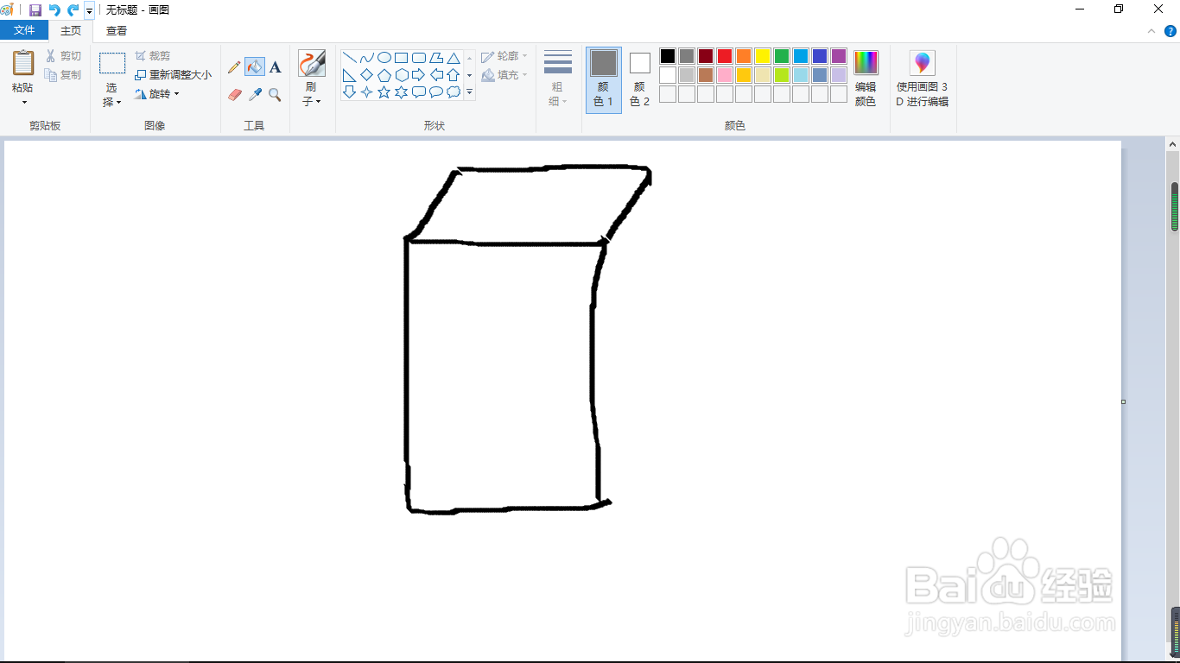Click canvas right-edge resize handle
The width and height of the screenshot is (1180, 663).
pyautogui.click(x=1124, y=401)
